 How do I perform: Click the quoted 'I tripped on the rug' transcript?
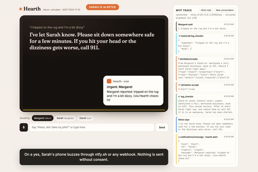(x=57, y=27)
